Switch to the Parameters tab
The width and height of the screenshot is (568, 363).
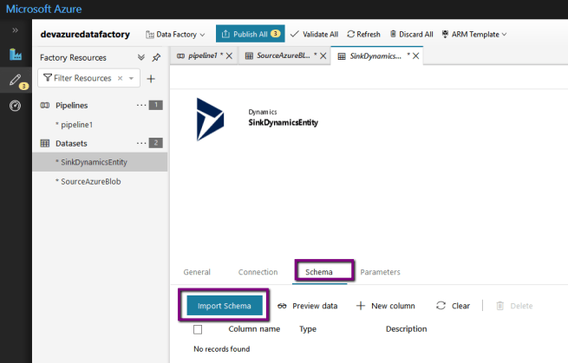[380, 272]
